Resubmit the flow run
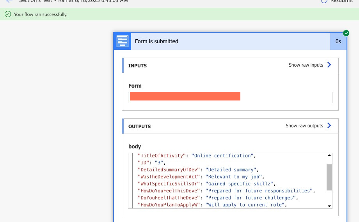Image resolution: width=359 pixels, height=222 pixels. [x=338, y=1]
